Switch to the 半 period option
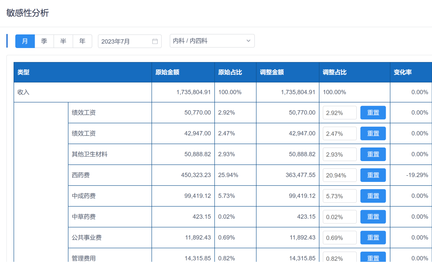432x265 pixels. [x=63, y=41]
